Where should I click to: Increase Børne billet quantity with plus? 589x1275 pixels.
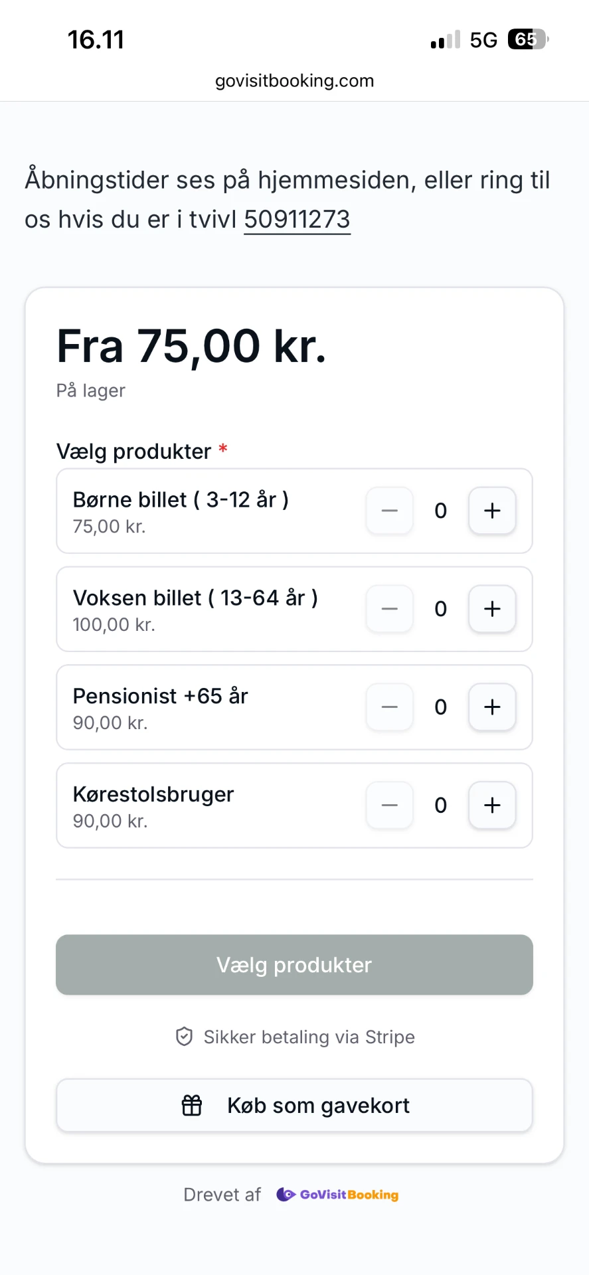point(492,511)
